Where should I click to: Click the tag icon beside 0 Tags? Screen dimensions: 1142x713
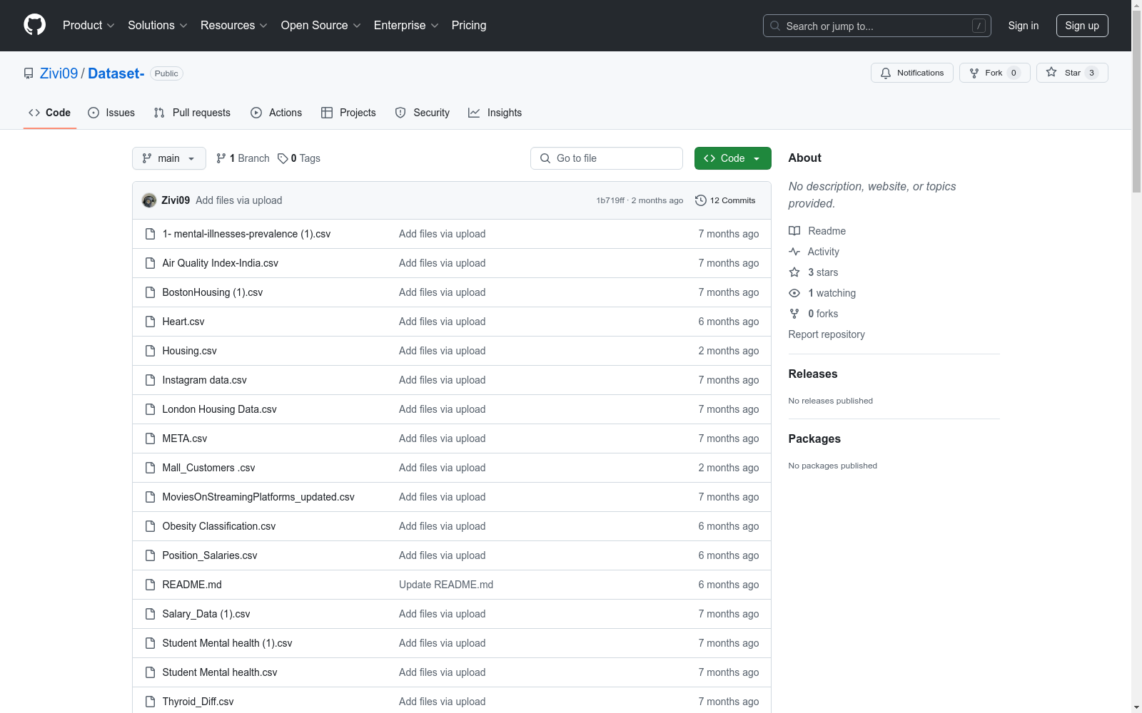pyautogui.click(x=283, y=158)
